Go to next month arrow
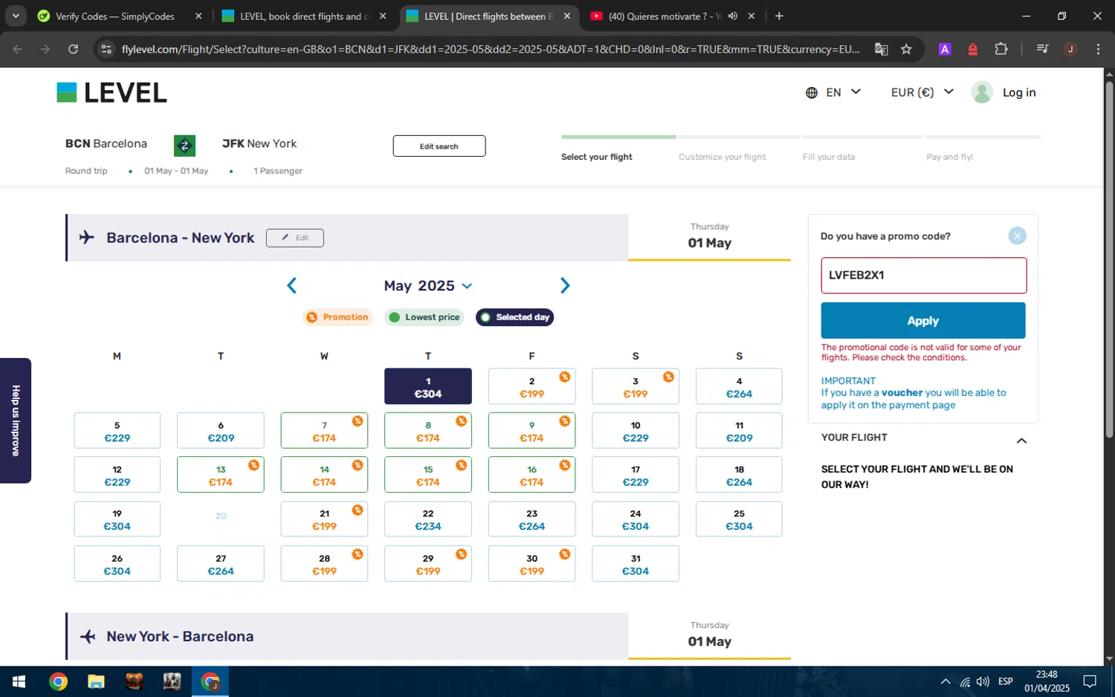Screen dimensions: 1115x697 [565, 285]
